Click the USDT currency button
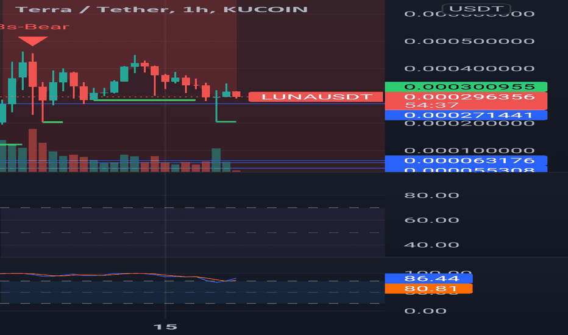Viewport: 568px width, 335px height. [476, 9]
